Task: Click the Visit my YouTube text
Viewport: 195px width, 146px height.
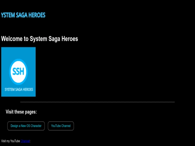Action: click(10, 141)
